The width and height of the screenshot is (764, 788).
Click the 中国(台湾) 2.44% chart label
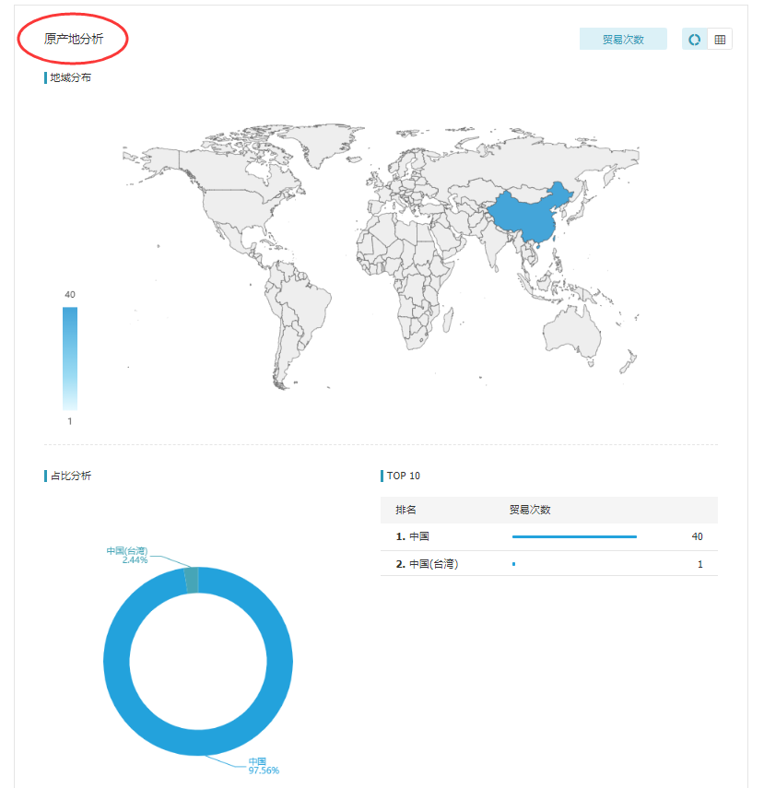pos(127,555)
